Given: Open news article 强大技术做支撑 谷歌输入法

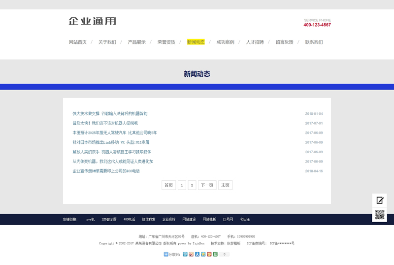Looking at the screenshot, I should click(x=110, y=114).
